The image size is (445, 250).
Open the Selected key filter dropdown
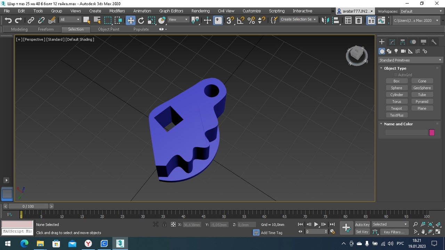(x=390, y=224)
